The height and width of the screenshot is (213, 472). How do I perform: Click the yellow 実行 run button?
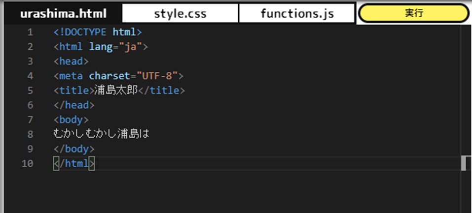[x=414, y=13]
